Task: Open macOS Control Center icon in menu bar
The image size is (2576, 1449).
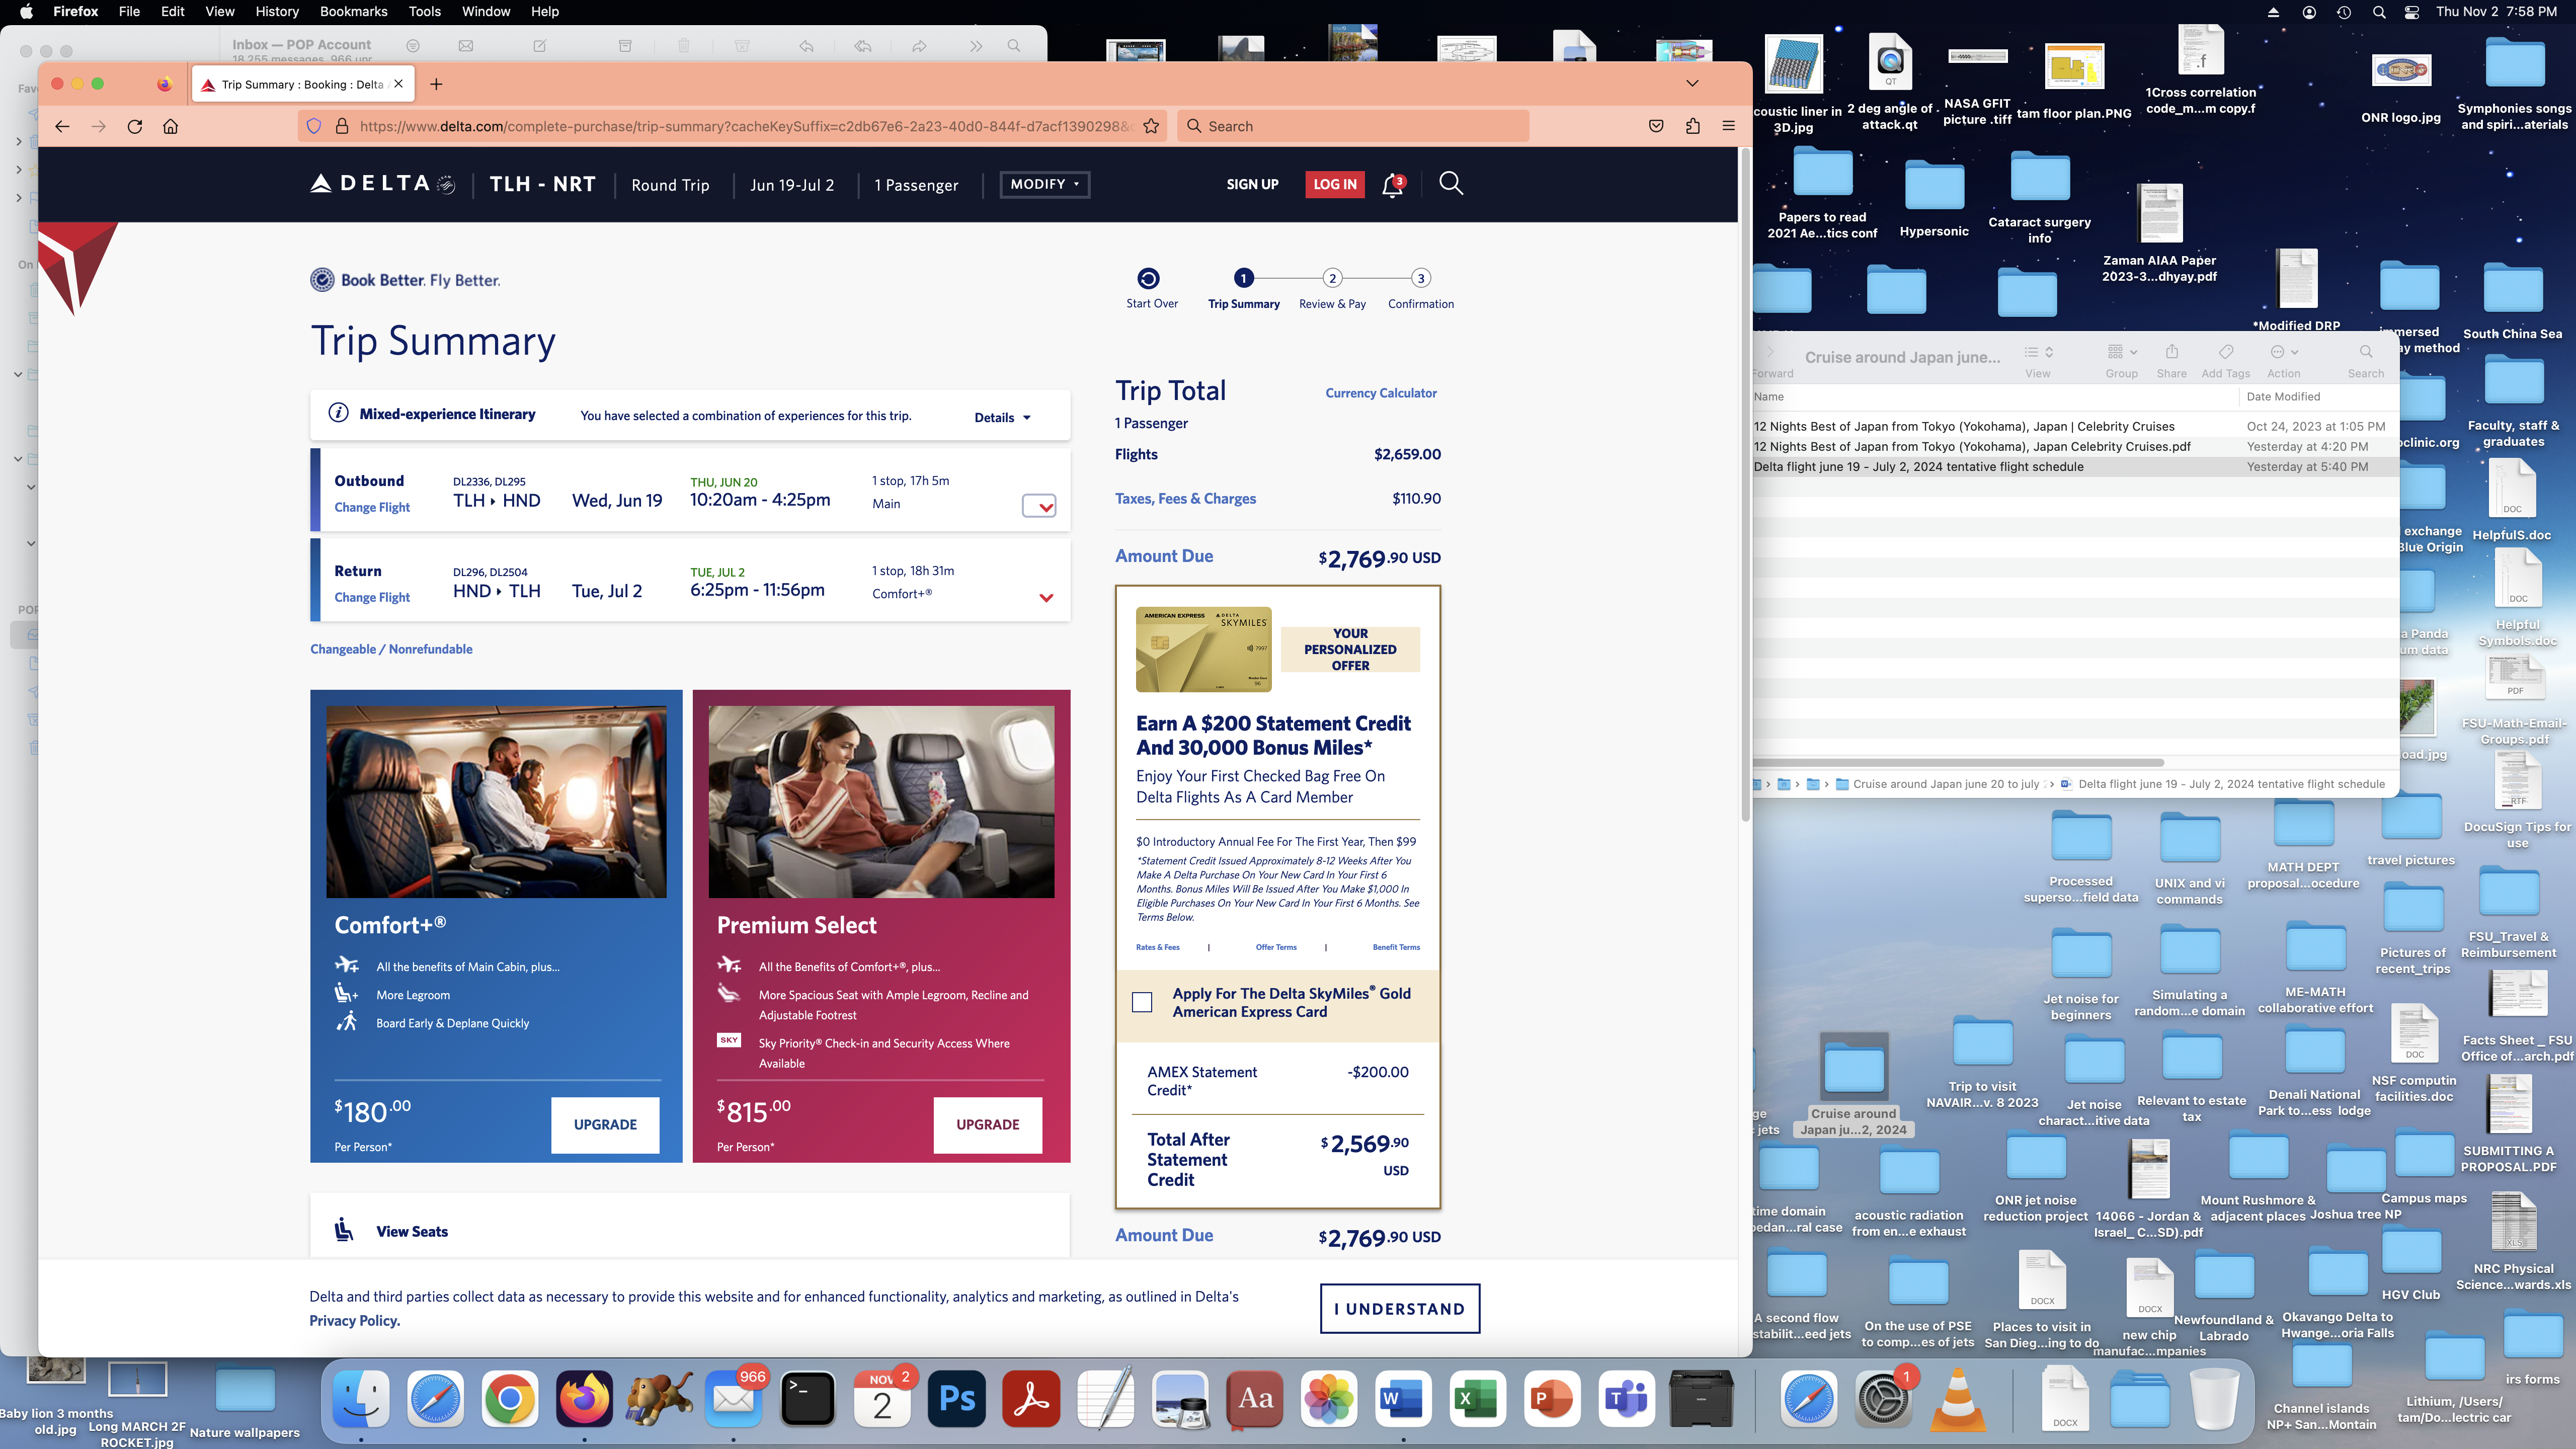Action: click(x=2412, y=12)
